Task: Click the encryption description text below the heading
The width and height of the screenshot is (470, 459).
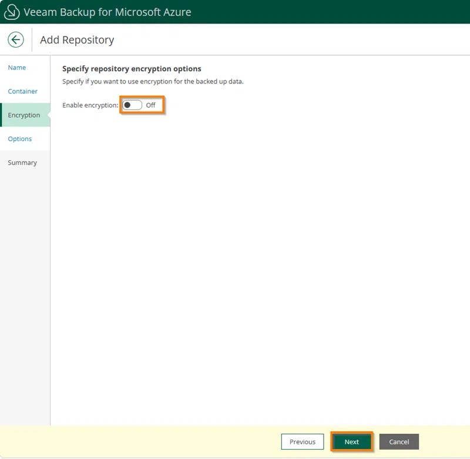Action: click(153, 81)
